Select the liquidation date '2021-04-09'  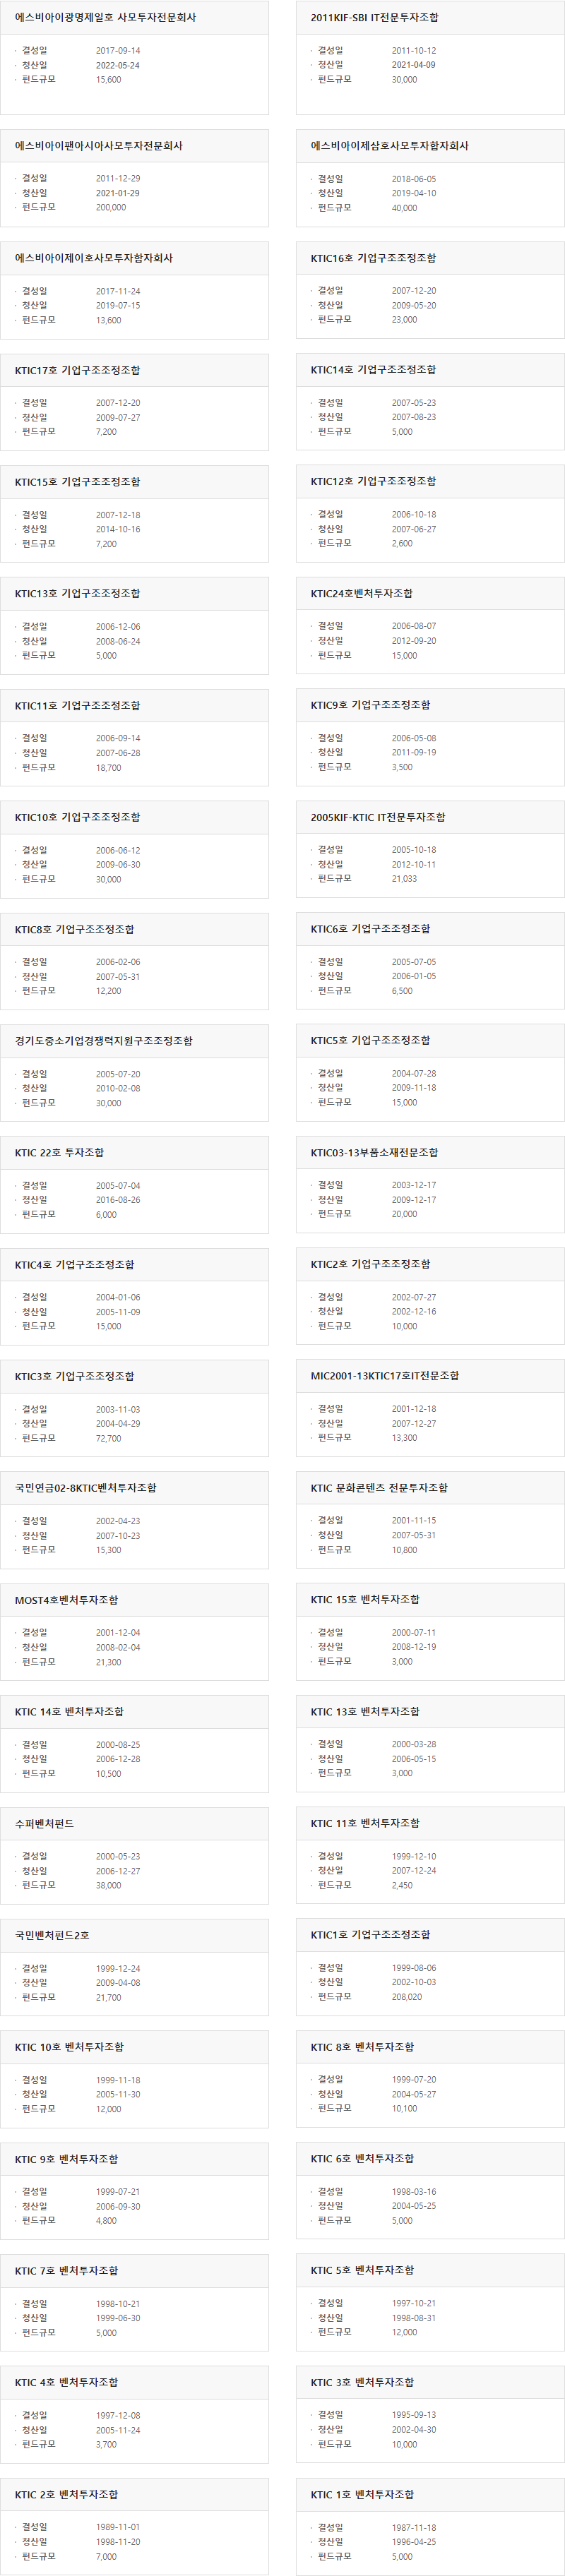click(414, 65)
